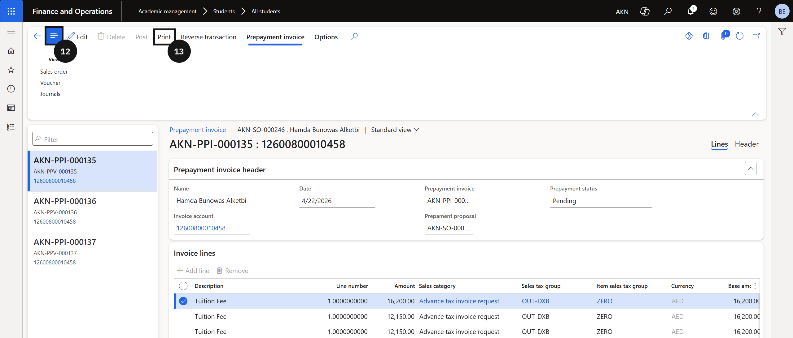Screen dimensions: 793x338
Task: Collapse the action pane ribbon
Action: pos(755,114)
